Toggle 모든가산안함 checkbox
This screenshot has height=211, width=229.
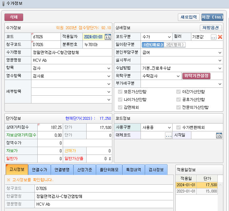[x=120, y=92]
